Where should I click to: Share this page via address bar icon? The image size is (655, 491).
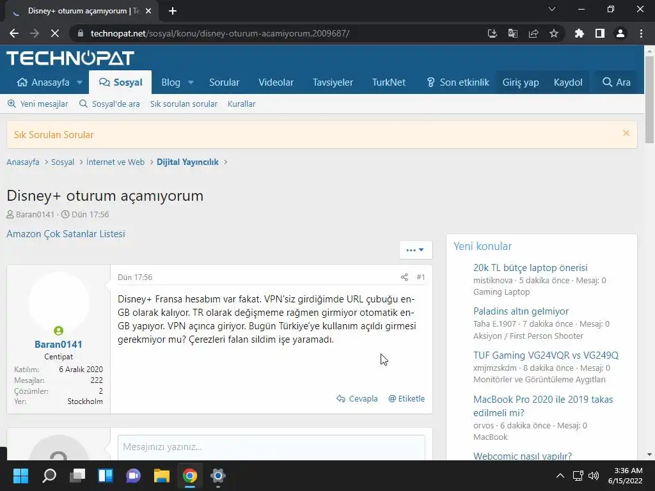point(533,33)
